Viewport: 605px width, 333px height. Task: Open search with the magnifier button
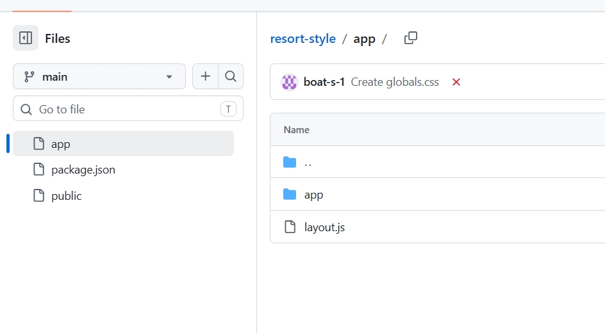(231, 76)
